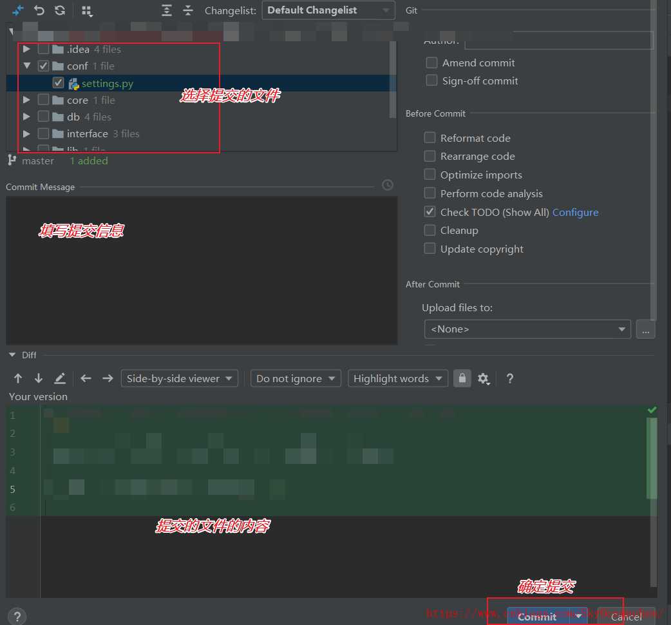Enable Amend commit option
Viewport: 671px width, 625px height.
[432, 63]
